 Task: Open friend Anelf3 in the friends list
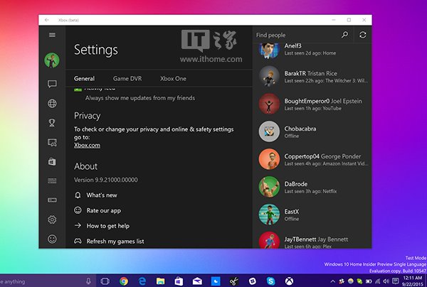pyautogui.click(x=312, y=50)
